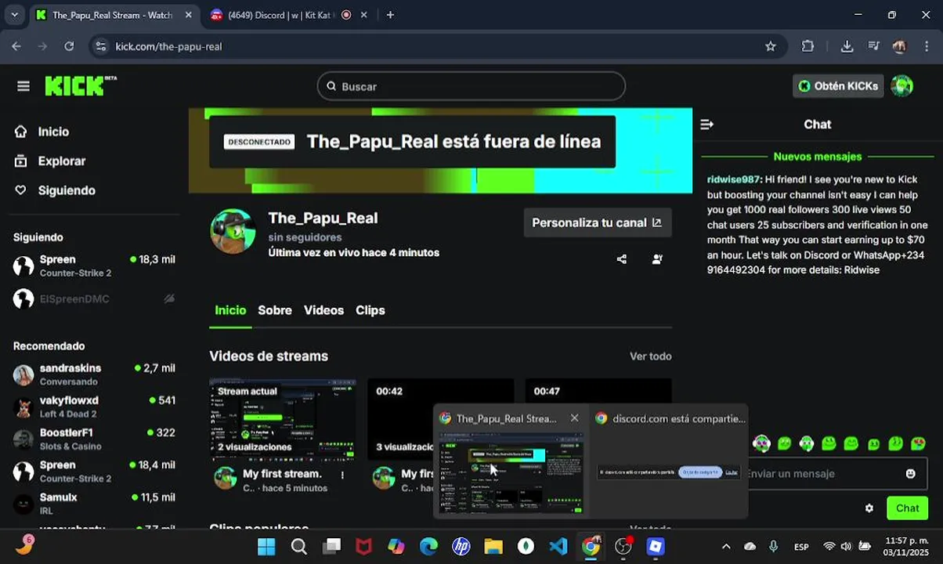943x564 pixels.
Task: Click the Obtén KICKs button
Action: (838, 86)
